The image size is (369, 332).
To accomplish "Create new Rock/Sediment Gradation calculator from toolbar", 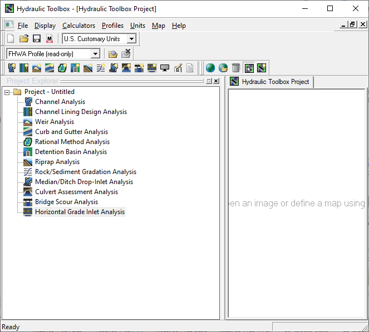I will (101, 68).
